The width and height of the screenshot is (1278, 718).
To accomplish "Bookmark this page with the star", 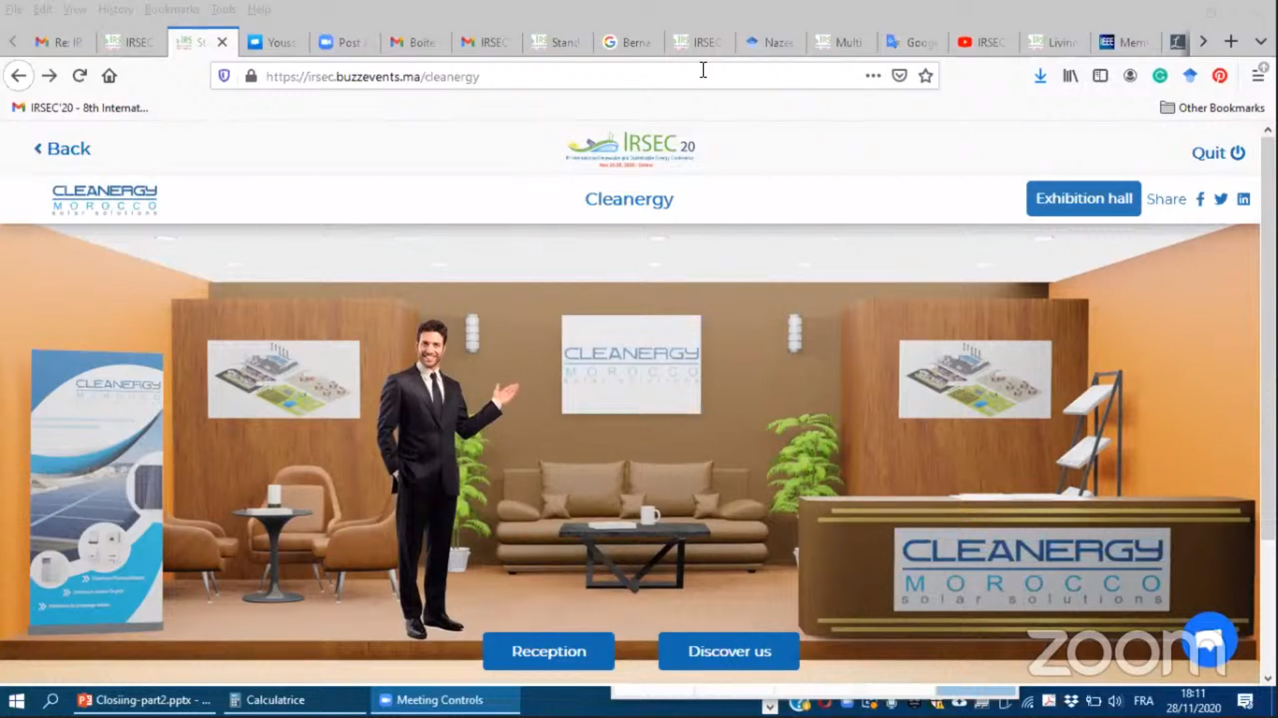I will coord(925,76).
